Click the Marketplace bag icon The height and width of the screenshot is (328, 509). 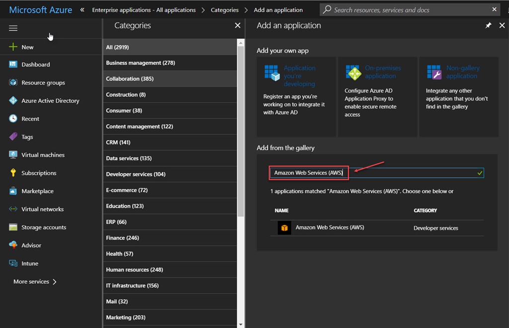[x=13, y=191]
